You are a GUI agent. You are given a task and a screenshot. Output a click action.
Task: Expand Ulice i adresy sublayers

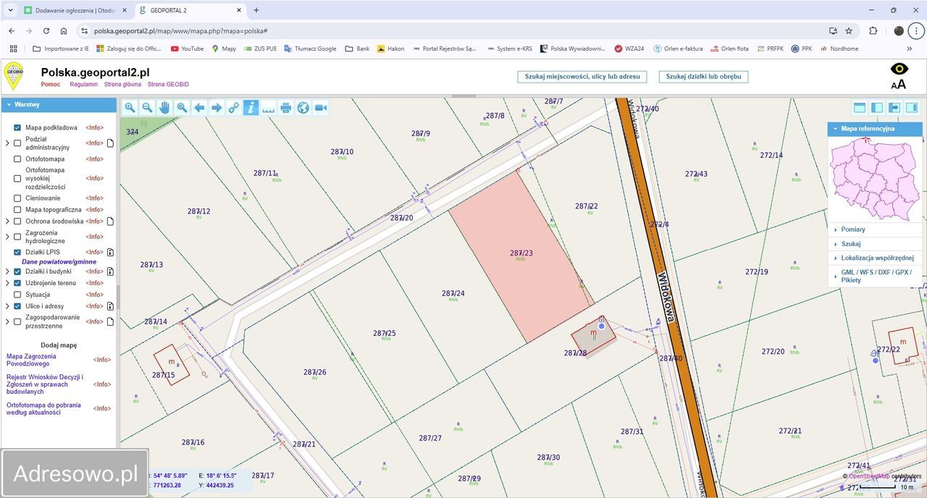coord(7,306)
